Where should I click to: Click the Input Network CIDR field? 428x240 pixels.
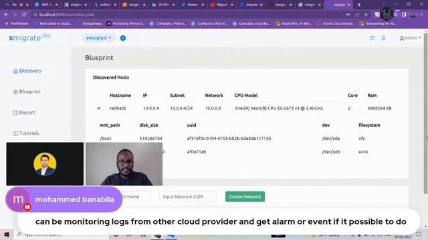tap(189, 197)
